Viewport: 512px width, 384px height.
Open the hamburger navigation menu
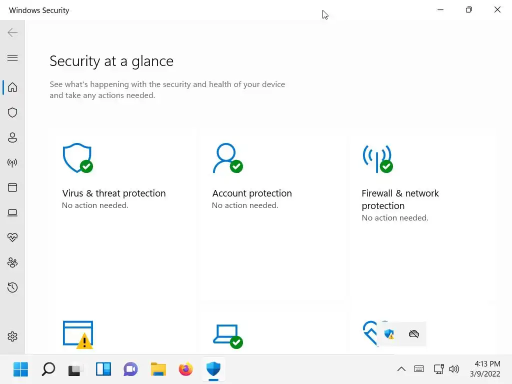coord(12,58)
